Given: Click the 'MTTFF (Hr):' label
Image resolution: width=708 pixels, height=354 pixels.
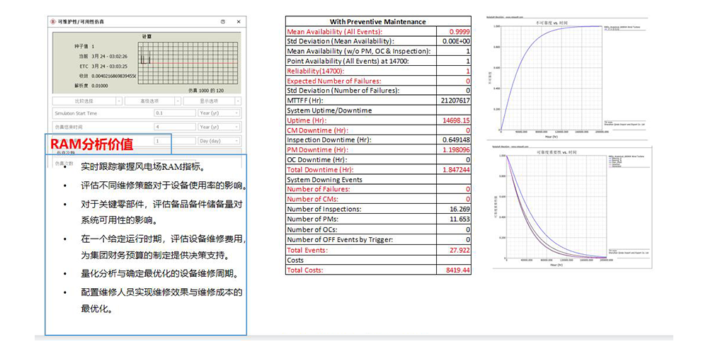Looking at the screenshot, I should point(305,101).
